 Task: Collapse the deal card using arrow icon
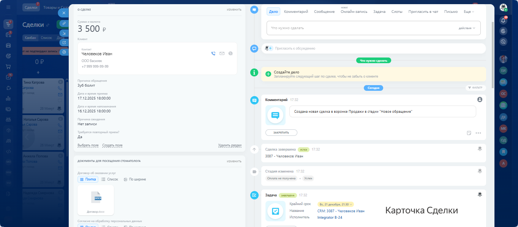[64, 33]
